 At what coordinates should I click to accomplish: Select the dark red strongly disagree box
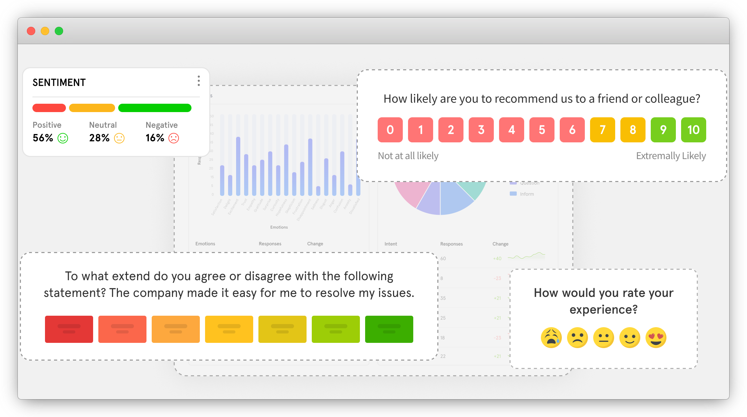click(69, 329)
